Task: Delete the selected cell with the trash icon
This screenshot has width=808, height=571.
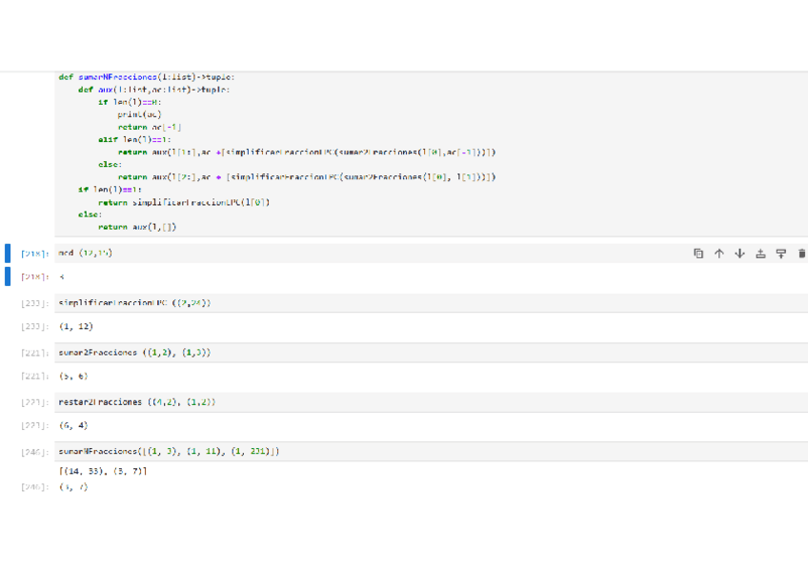Action: click(x=801, y=254)
